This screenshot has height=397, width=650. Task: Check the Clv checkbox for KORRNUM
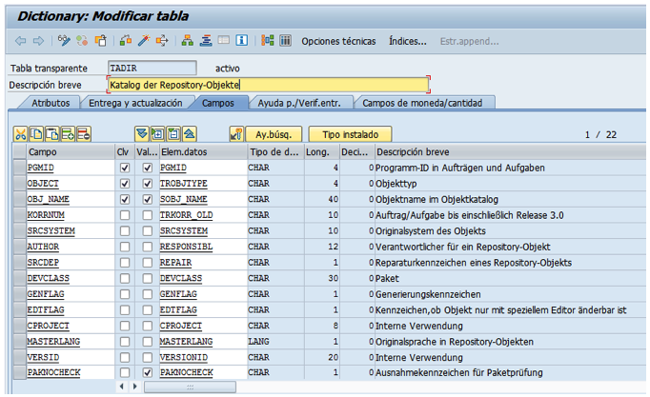124,215
